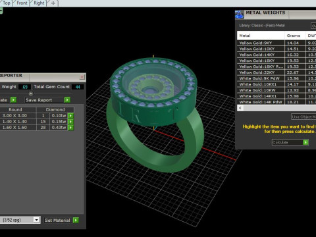
Task: Click left arrow of metals list scrollbar
Action: point(240,108)
